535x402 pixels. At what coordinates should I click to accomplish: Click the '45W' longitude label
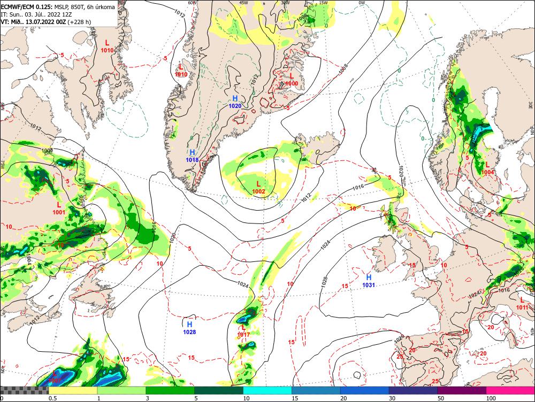[x=243, y=3]
